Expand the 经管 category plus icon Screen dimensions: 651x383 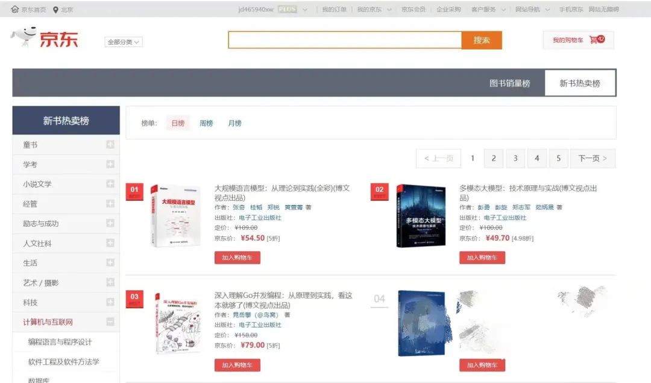(x=110, y=203)
